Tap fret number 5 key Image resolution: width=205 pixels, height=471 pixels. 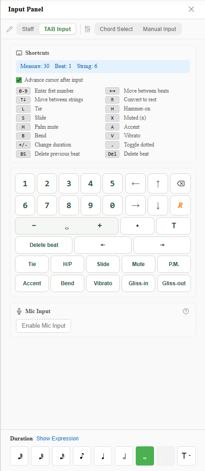tap(113, 183)
